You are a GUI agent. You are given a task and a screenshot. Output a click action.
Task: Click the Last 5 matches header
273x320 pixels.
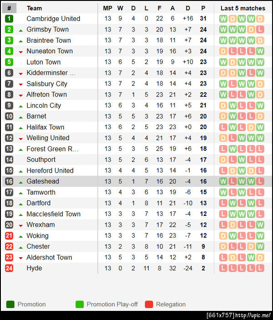click(243, 8)
